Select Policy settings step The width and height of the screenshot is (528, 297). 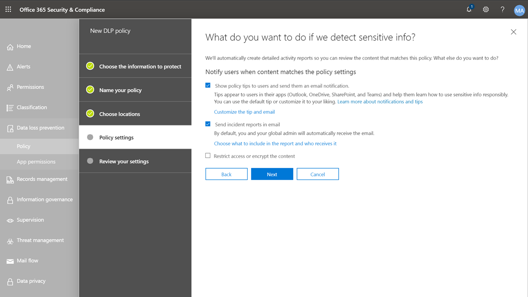pos(135,137)
